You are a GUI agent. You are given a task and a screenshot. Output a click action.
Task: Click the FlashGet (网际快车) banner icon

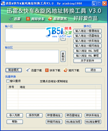(x=28, y=19)
